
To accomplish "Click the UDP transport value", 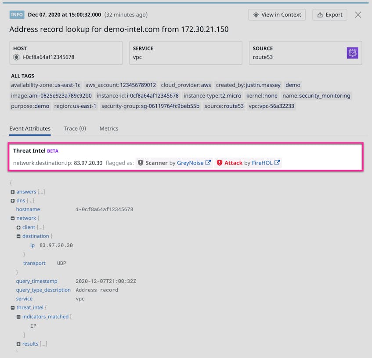I will coord(61,263).
